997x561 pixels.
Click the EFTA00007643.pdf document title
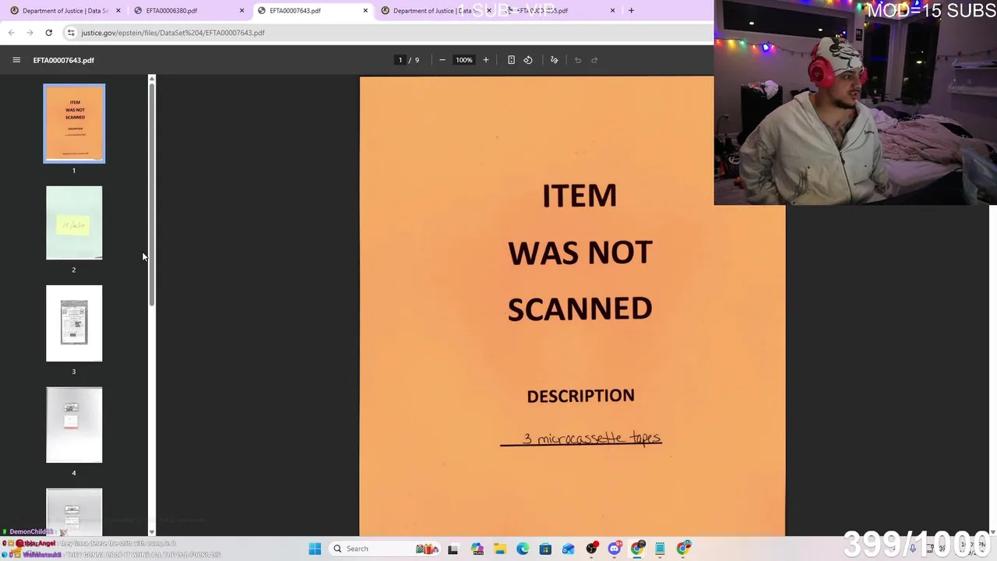64,60
